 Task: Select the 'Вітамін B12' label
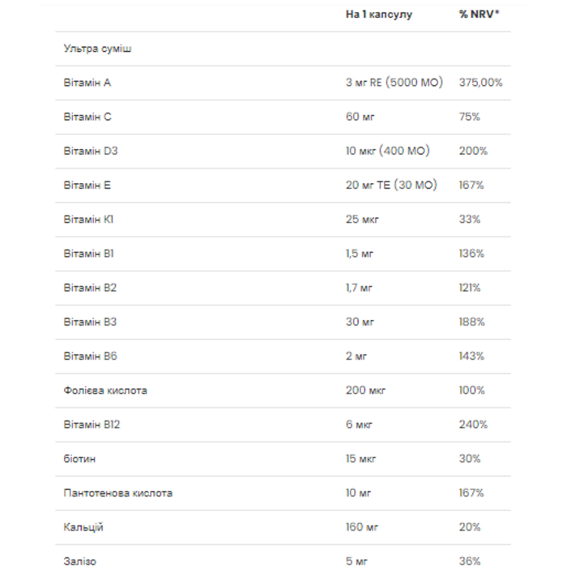(x=92, y=424)
